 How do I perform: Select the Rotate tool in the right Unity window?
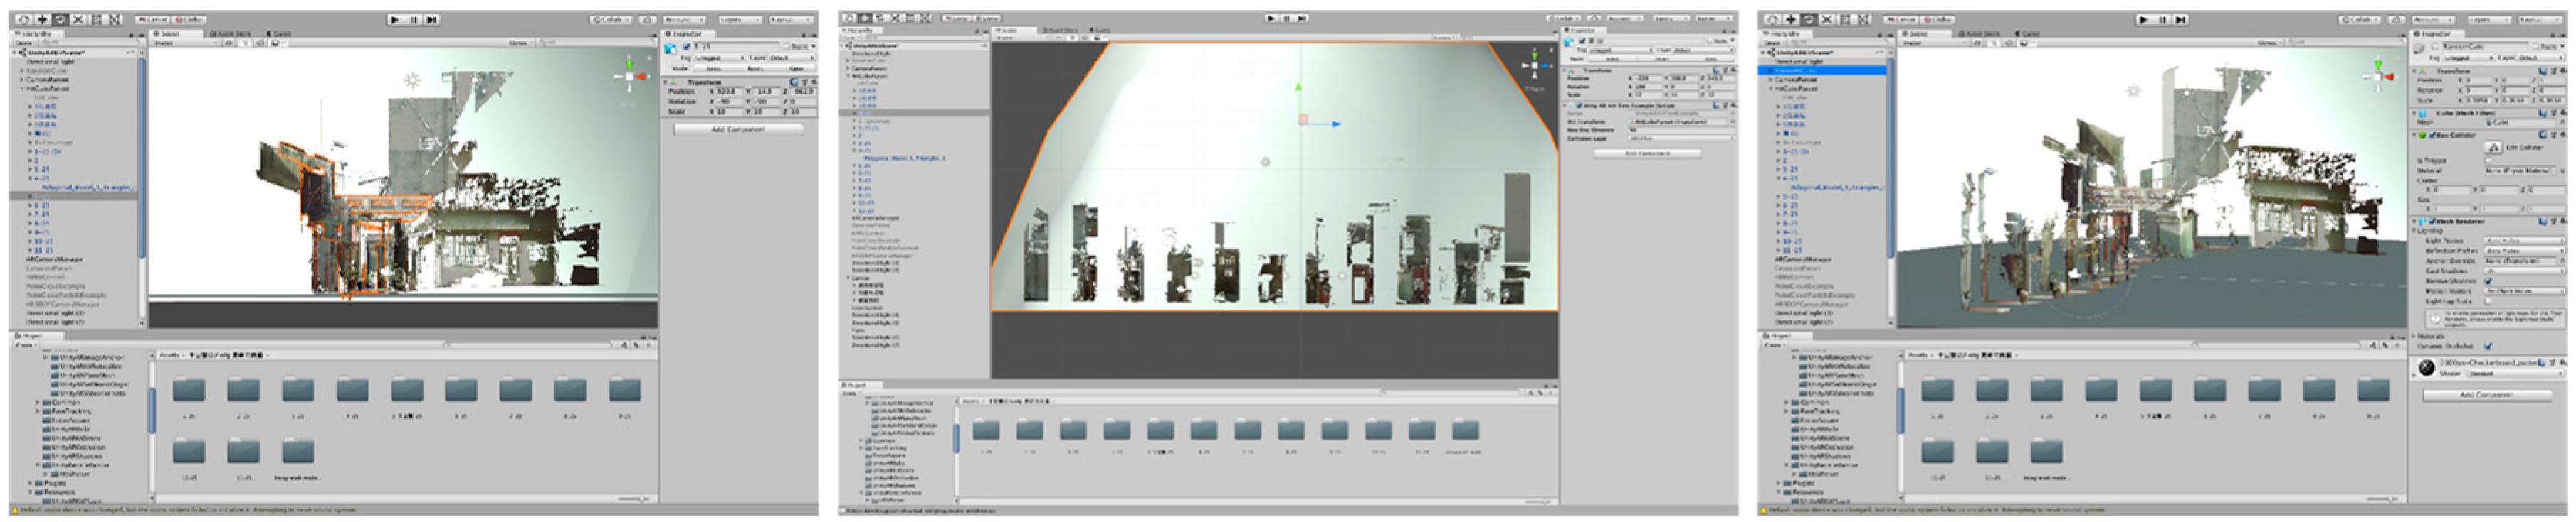coord(1809,19)
